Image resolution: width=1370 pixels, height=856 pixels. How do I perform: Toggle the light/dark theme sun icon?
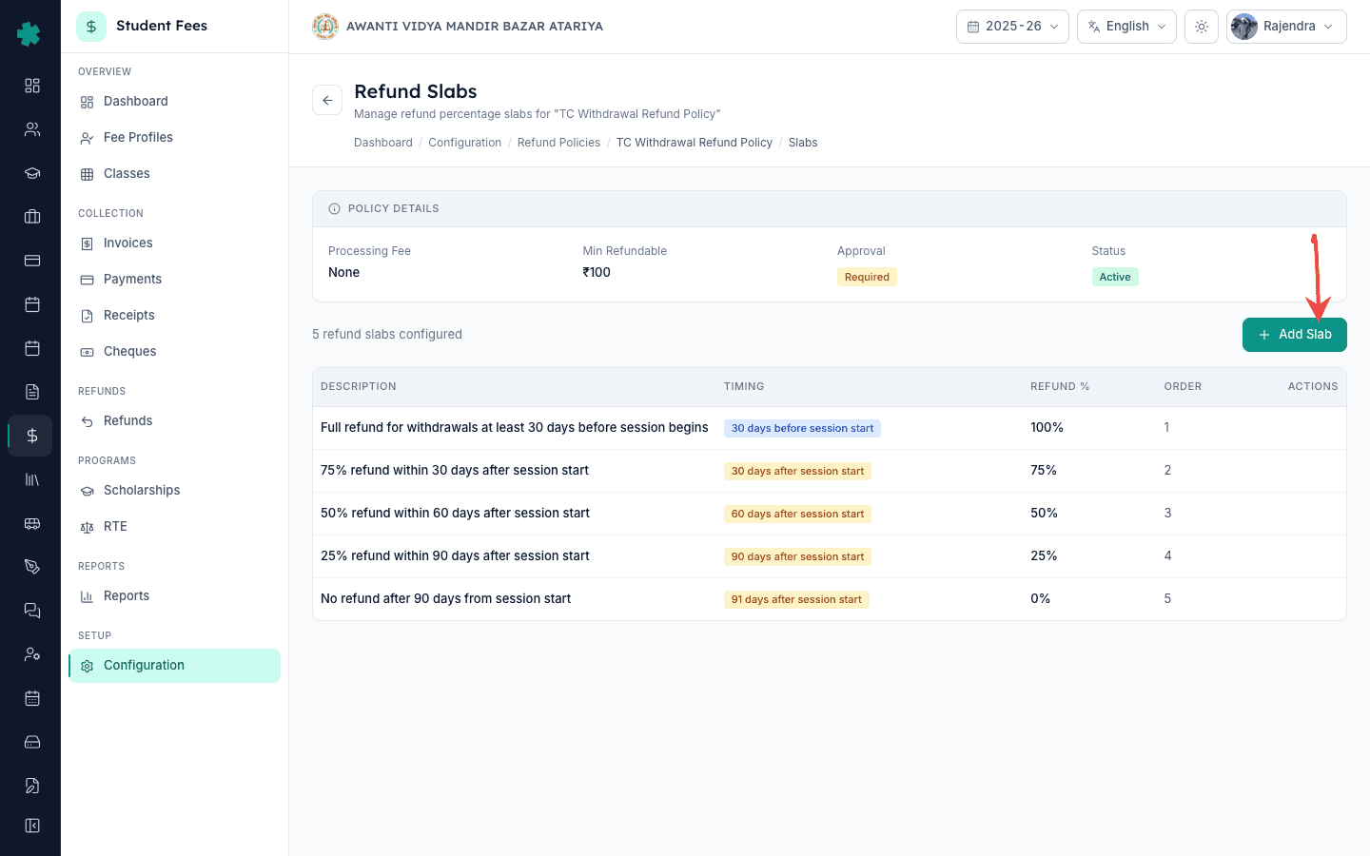[1202, 27]
